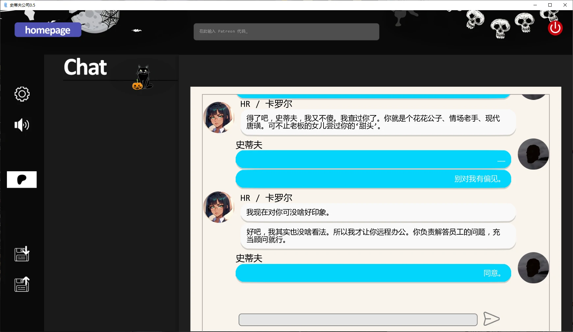Viewport: 573px width, 332px height.
Task: Select the Chat header tab
Action: pyautogui.click(x=85, y=68)
